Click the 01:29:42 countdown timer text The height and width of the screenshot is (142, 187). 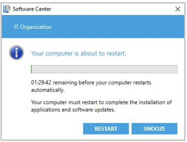(x=41, y=82)
